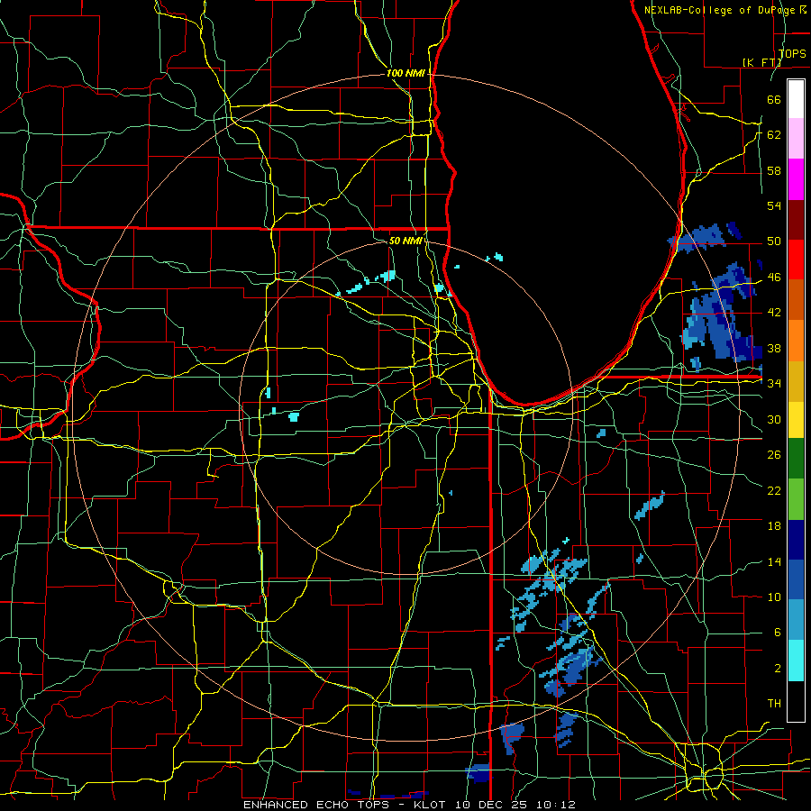The image size is (811, 811).
Task: Click the legend value '62'
Action: click(x=774, y=134)
